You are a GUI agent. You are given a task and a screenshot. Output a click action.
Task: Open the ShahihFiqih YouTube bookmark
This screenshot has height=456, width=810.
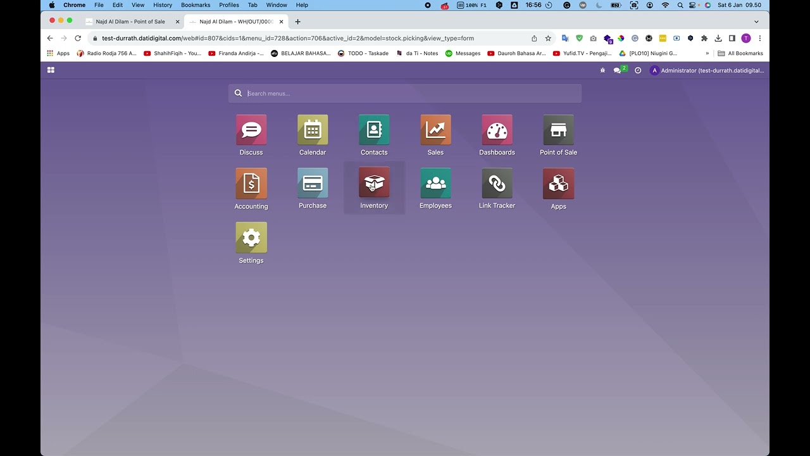point(173,53)
